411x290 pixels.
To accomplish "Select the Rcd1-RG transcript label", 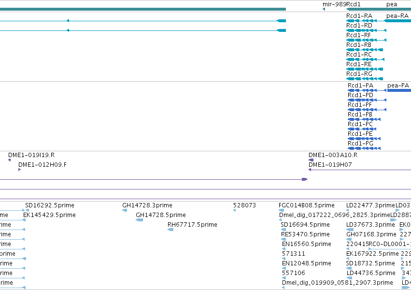I will tap(359, 74).
